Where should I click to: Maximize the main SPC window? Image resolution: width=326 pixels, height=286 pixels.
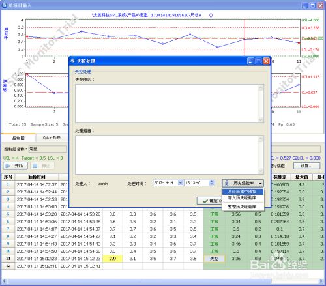coord(313,5)
